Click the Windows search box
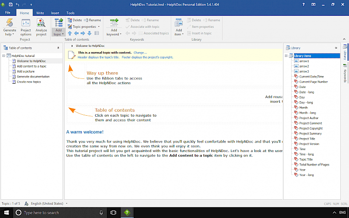Image resolution: width=349 pixels, height=218 pixels. [59, 213]
